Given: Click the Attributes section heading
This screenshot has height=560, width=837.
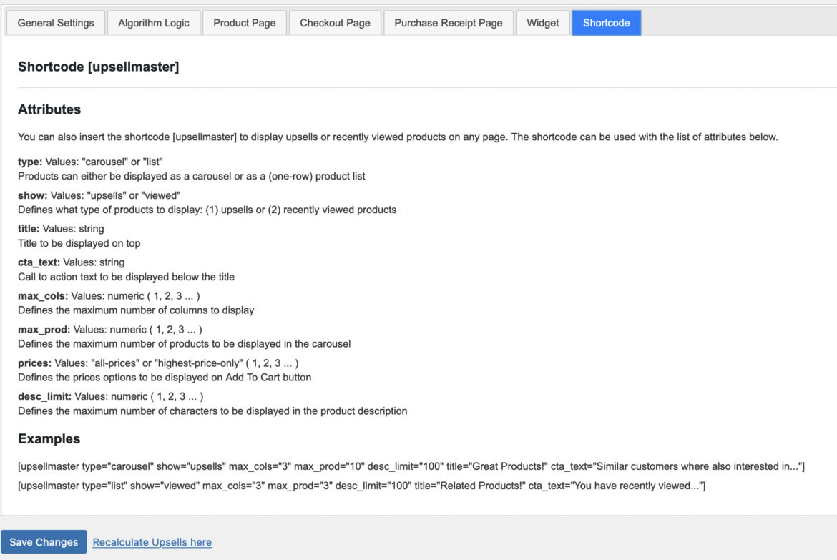Looking at the screenshot, I should tap(49, 109).
